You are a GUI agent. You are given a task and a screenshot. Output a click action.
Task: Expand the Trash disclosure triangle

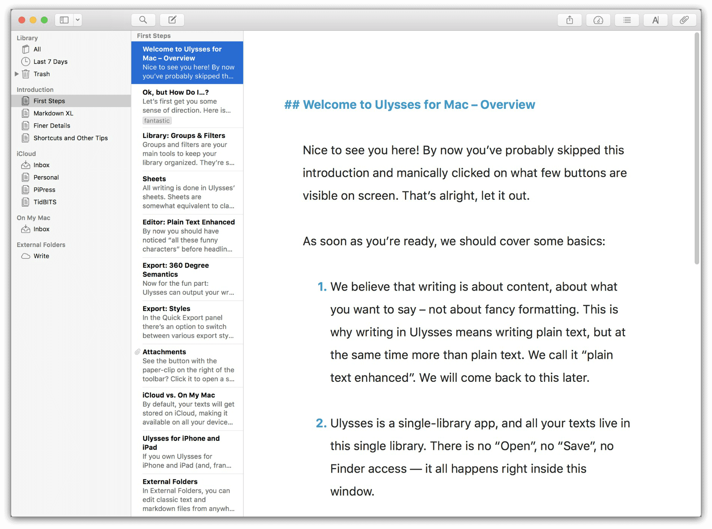(17, 74)
